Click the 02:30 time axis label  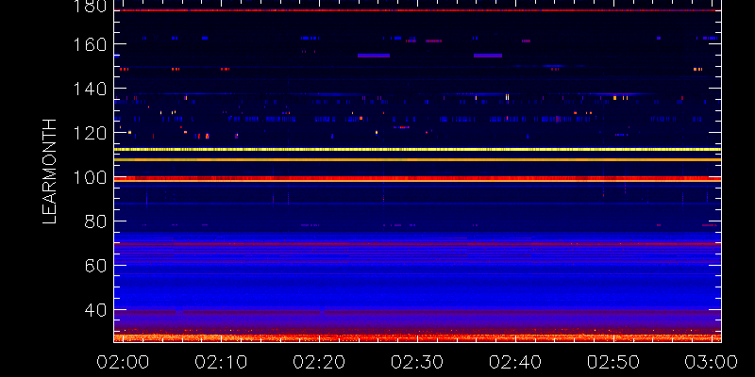click(417, 362)
